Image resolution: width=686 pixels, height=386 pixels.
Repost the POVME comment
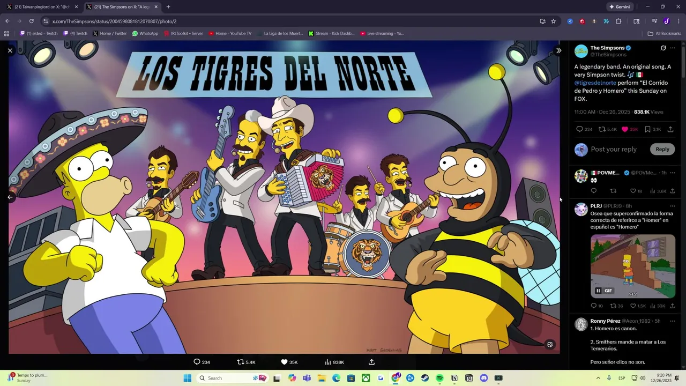[x=613, y=191]
